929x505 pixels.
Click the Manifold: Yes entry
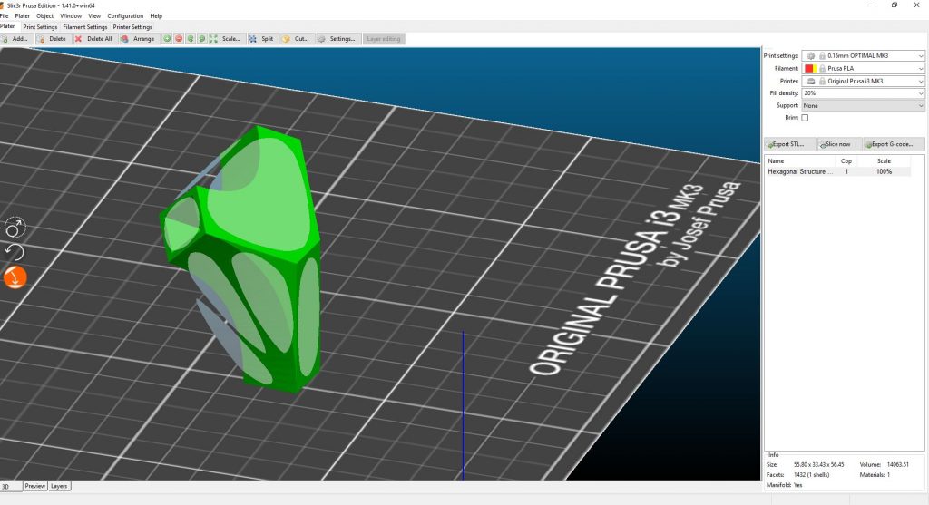785,485
